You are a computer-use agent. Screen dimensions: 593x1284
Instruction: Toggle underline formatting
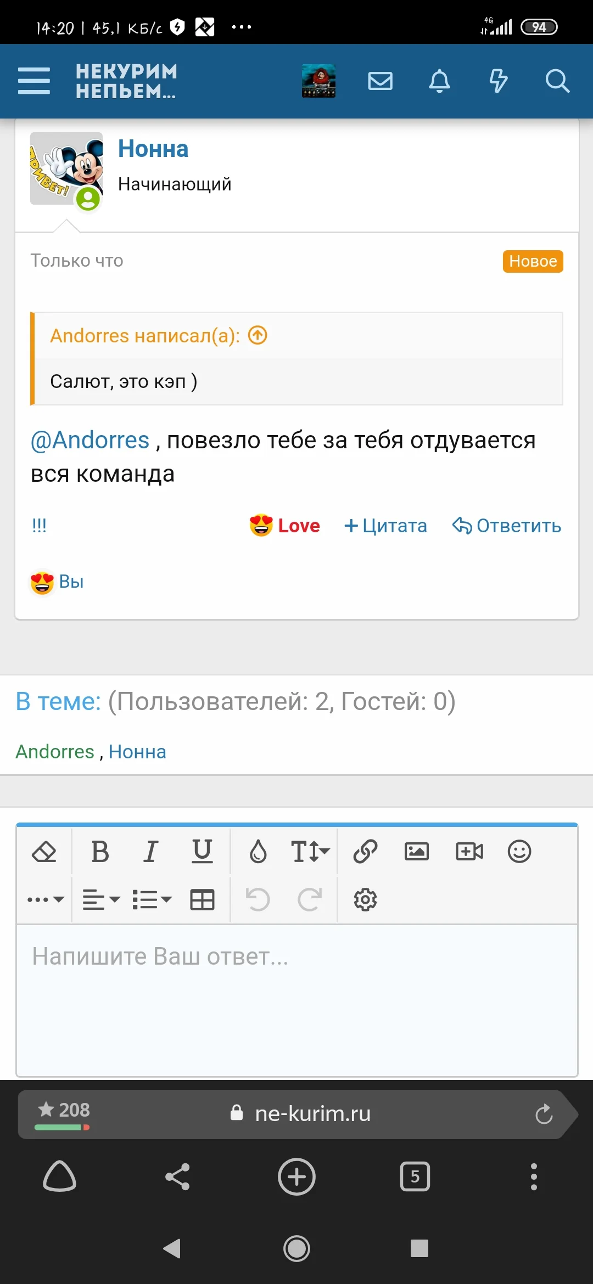(202, 852)
